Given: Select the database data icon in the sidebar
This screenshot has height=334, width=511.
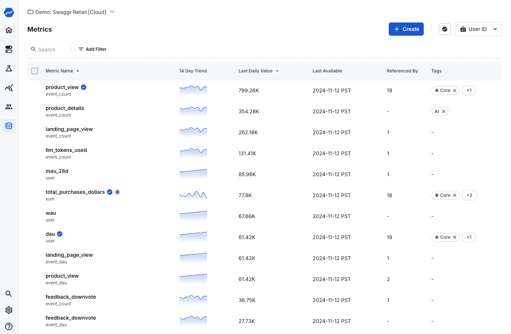Looking at the screenshot, I should 8,125.
